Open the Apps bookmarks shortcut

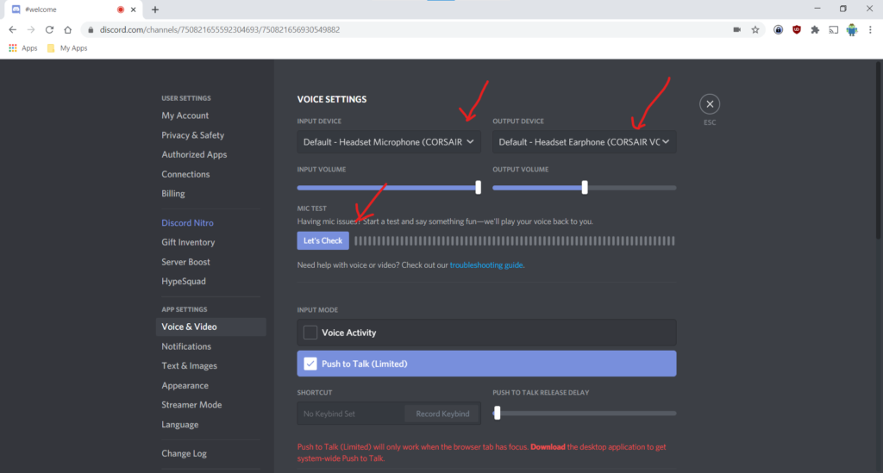pyautogui.click(x=23, y=48)
